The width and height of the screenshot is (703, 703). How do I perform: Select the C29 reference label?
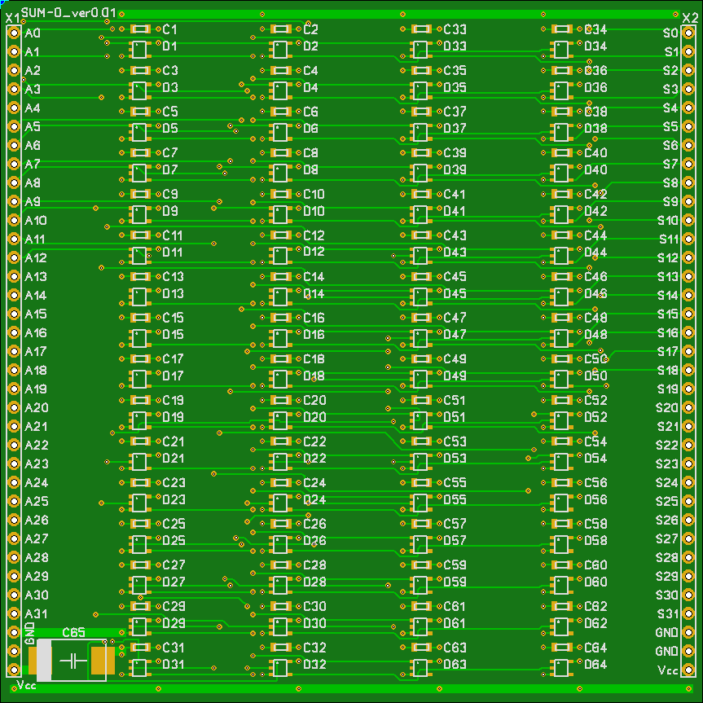click(x=174, y=607)
